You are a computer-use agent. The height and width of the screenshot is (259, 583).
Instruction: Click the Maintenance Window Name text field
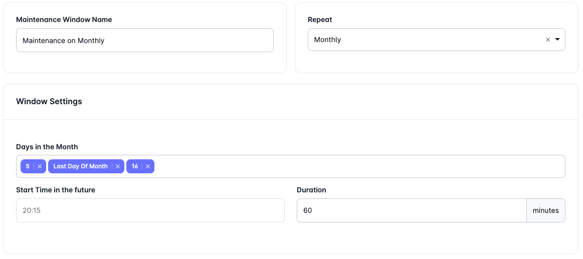click(x=144, y=41)
